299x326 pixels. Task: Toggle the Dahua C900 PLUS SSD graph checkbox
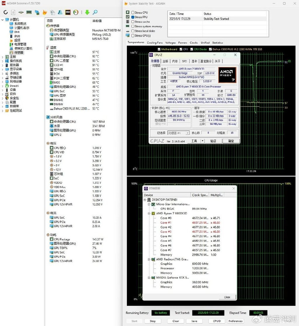point(210,49)
